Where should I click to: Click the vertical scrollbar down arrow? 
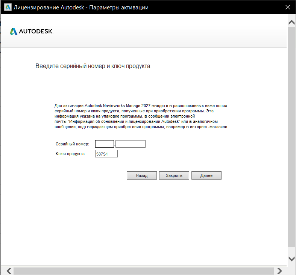(x=291, y=258)
